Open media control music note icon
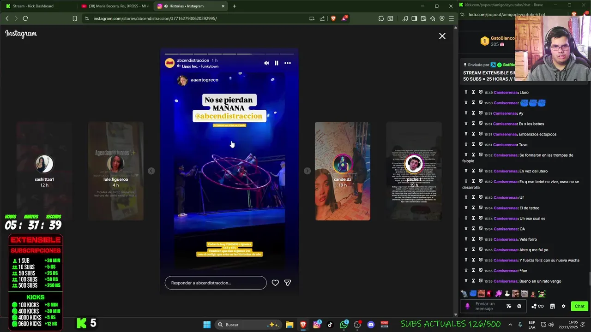Viewport: 591px width, 332px height. (x=405, y=18)
